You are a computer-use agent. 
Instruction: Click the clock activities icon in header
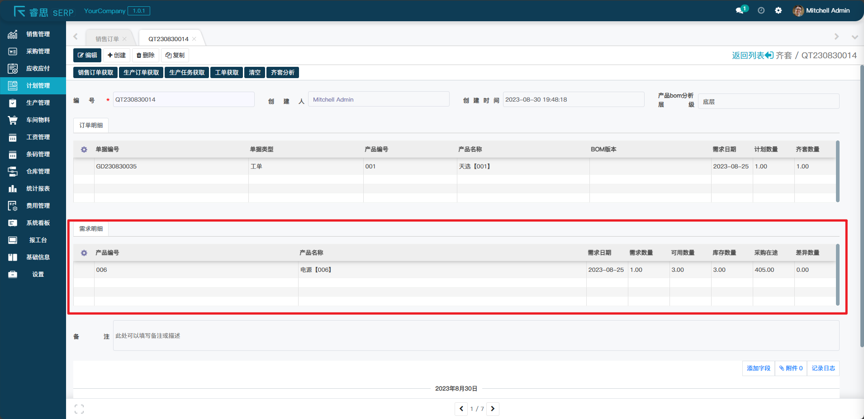tap(761, 10)
